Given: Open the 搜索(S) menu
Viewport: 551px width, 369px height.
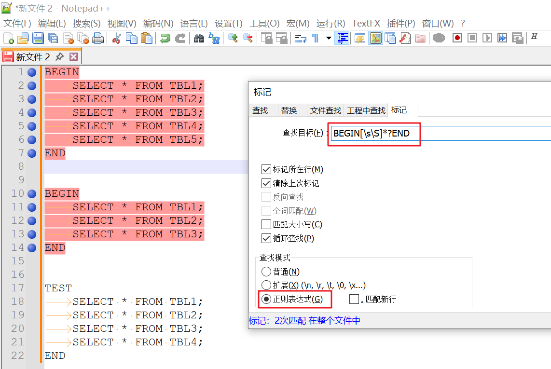Looking at the screenshot, I should (x=86, y=23).
